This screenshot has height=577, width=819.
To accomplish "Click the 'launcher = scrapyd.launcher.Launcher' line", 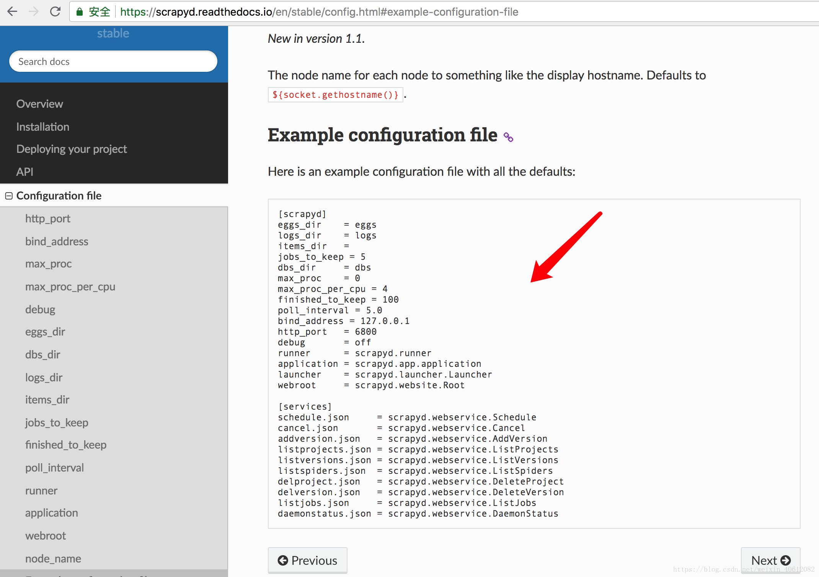I will tap(385, 374).
